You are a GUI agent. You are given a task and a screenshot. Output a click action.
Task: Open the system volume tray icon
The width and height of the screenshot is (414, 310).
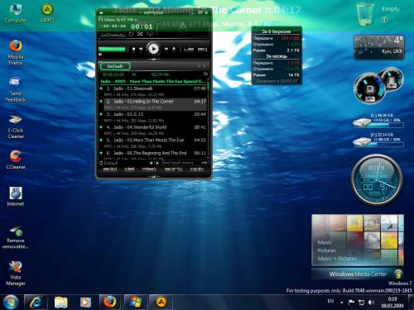point(371,303)
